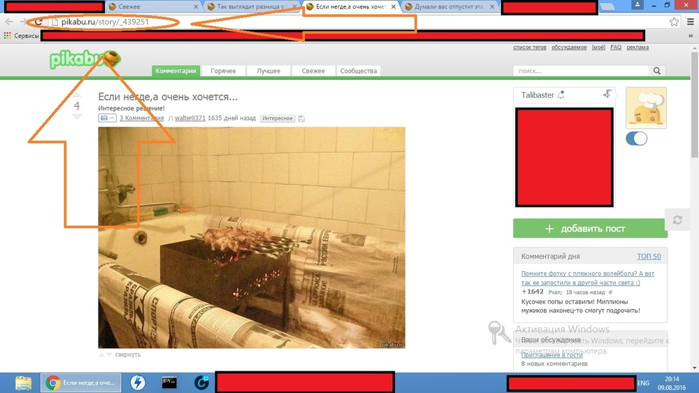The width and height of the screenshot is (699, 393).
Task: Click the comment permalink hash icon
Action: (610, 292)
